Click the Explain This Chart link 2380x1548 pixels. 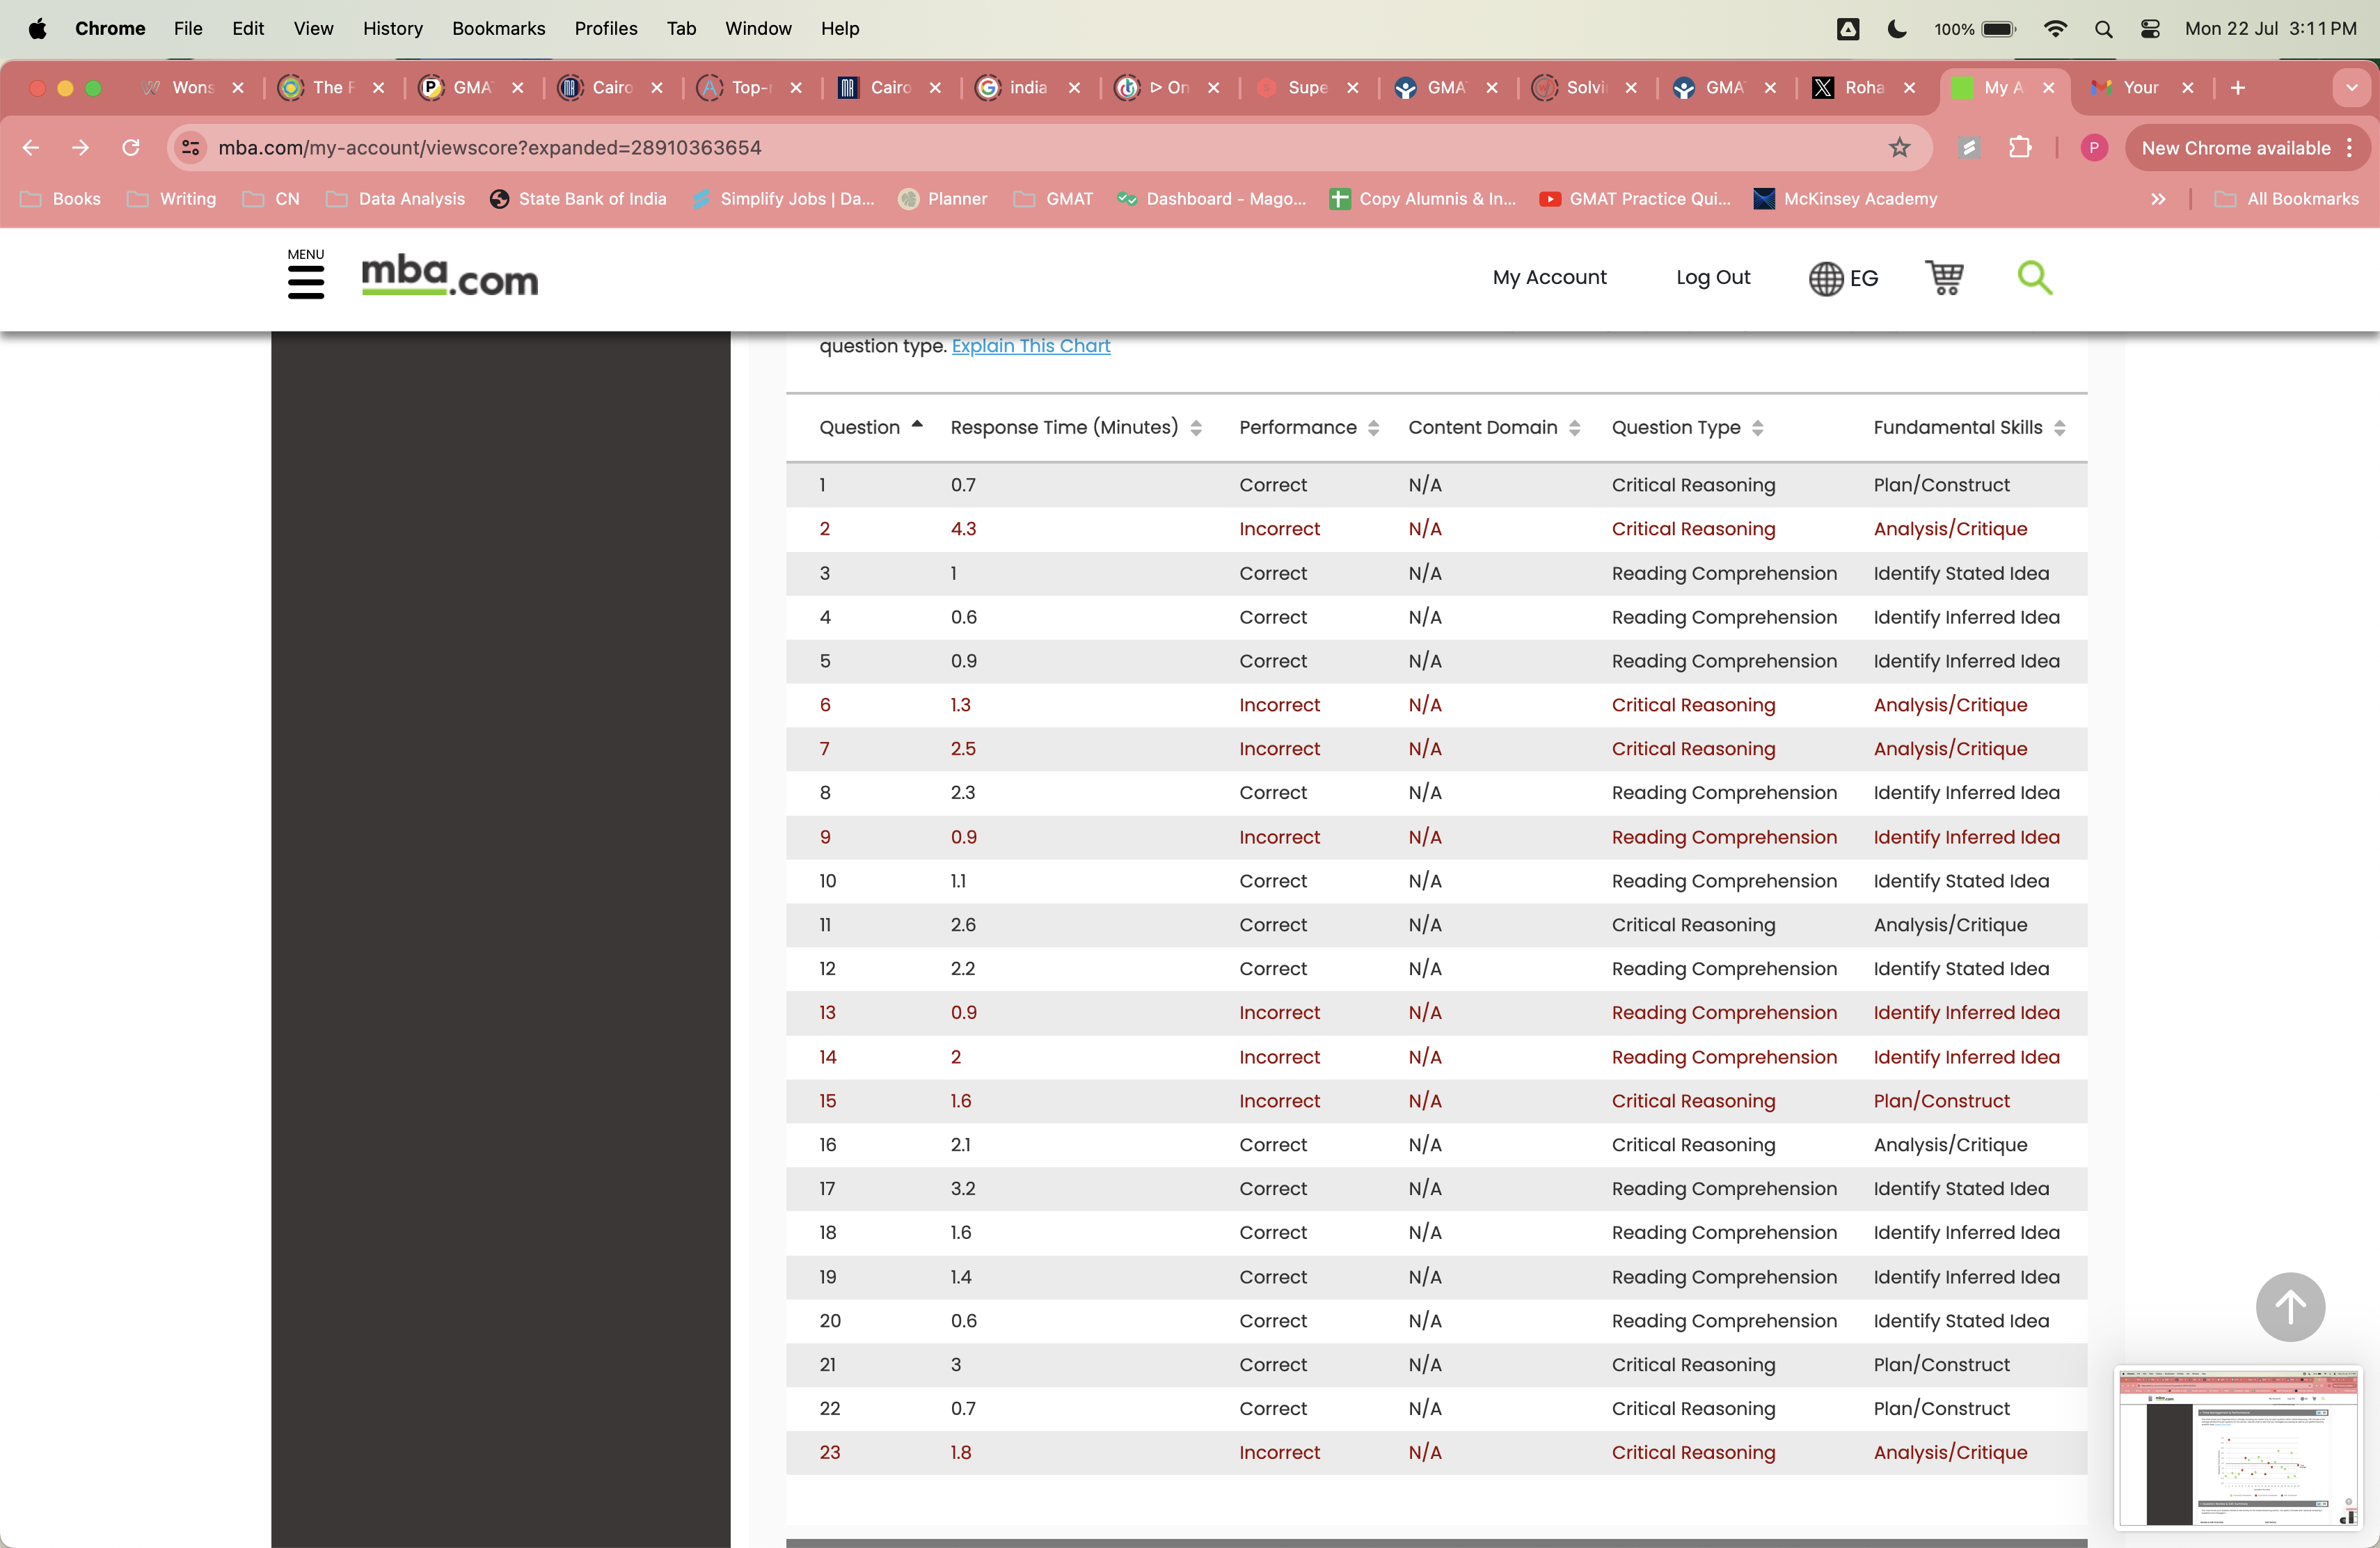[1031, 346]
